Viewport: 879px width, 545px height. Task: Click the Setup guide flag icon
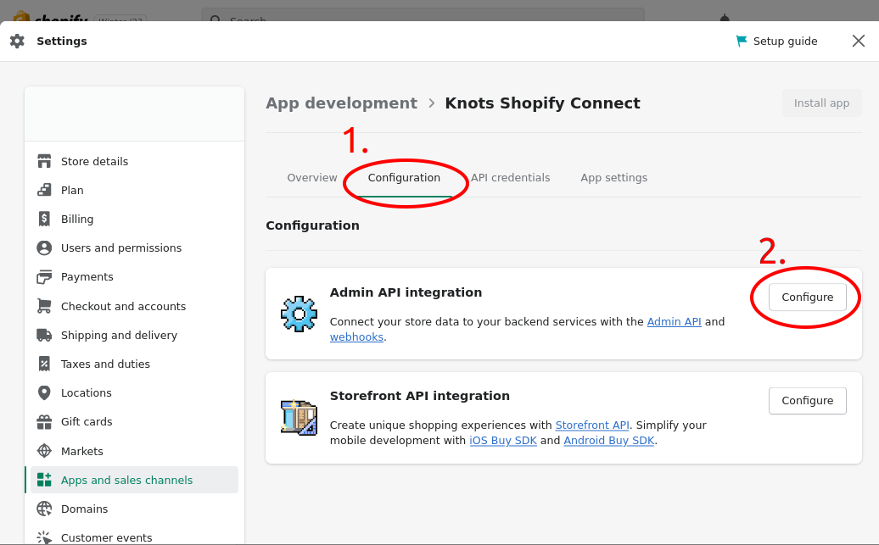pyautogui.click(x=742, y=41)
